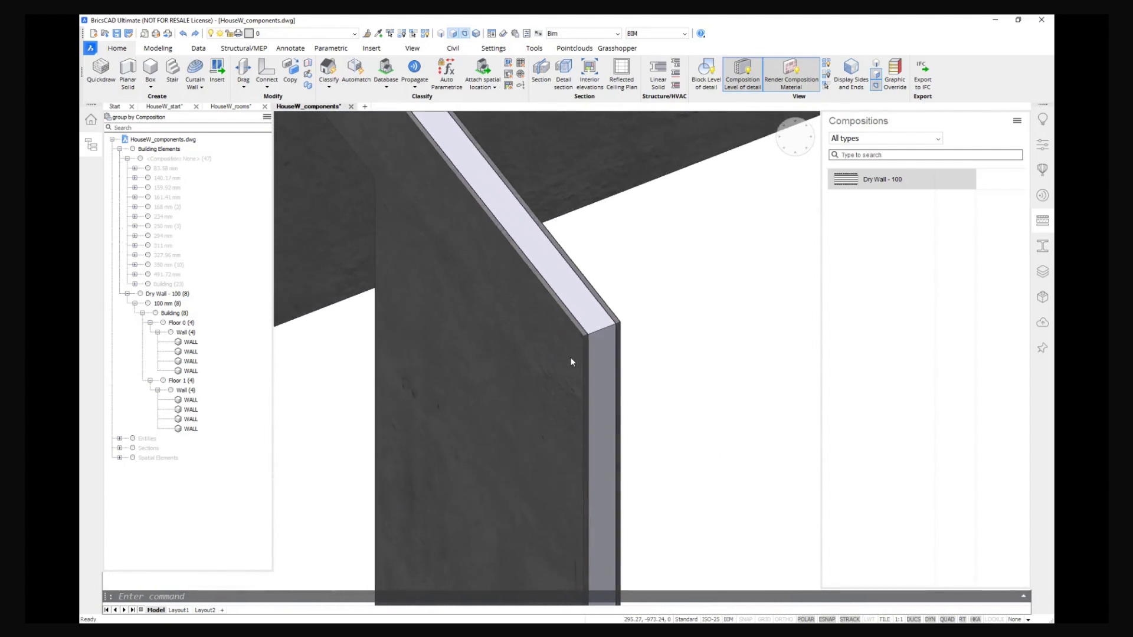Open the BIM workspace dropdown
1133x637 pixels.
click(x=657, y=34)
